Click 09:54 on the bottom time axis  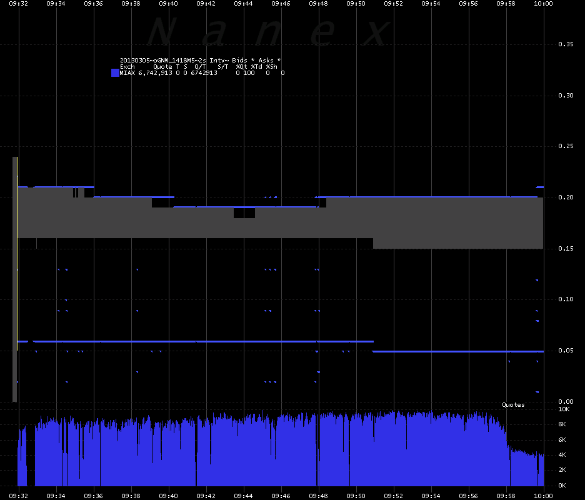[431, 496]
